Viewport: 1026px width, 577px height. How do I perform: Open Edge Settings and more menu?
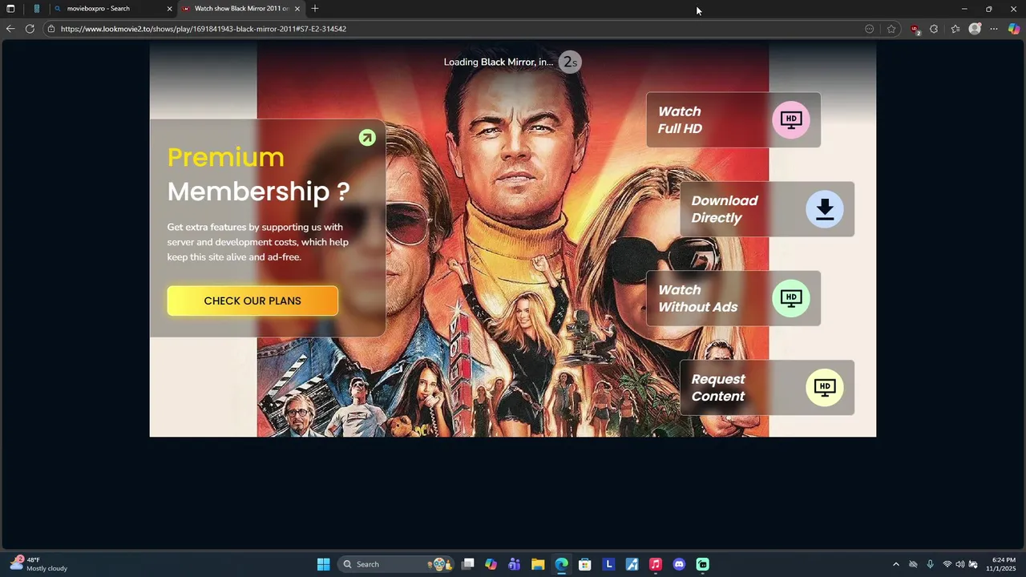coord(994,29)
